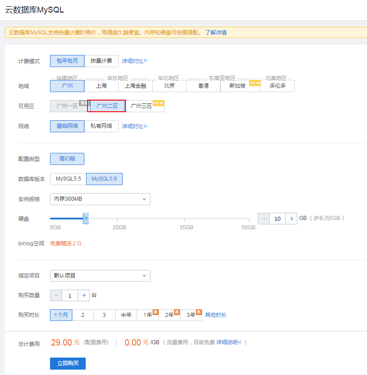Select 广州二区 availability zone
This screenshot has width=367, height=375.
(x=107, y=106)
